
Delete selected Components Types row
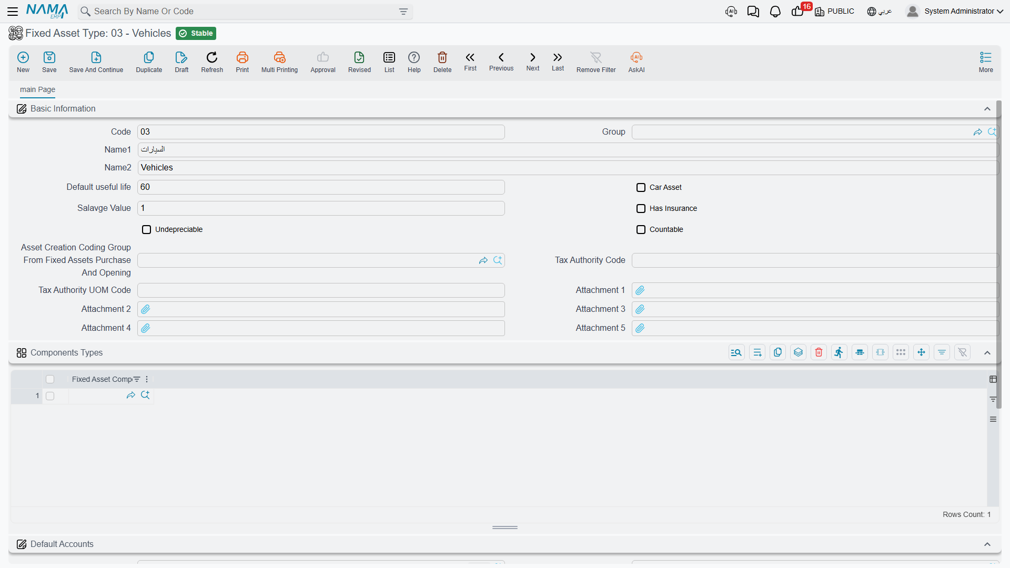[819, 352]
